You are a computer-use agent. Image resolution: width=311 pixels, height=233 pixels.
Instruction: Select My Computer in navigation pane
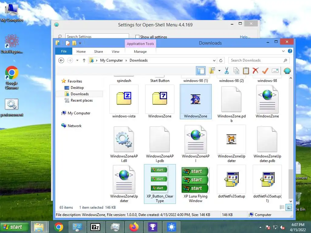coord(79,113)
